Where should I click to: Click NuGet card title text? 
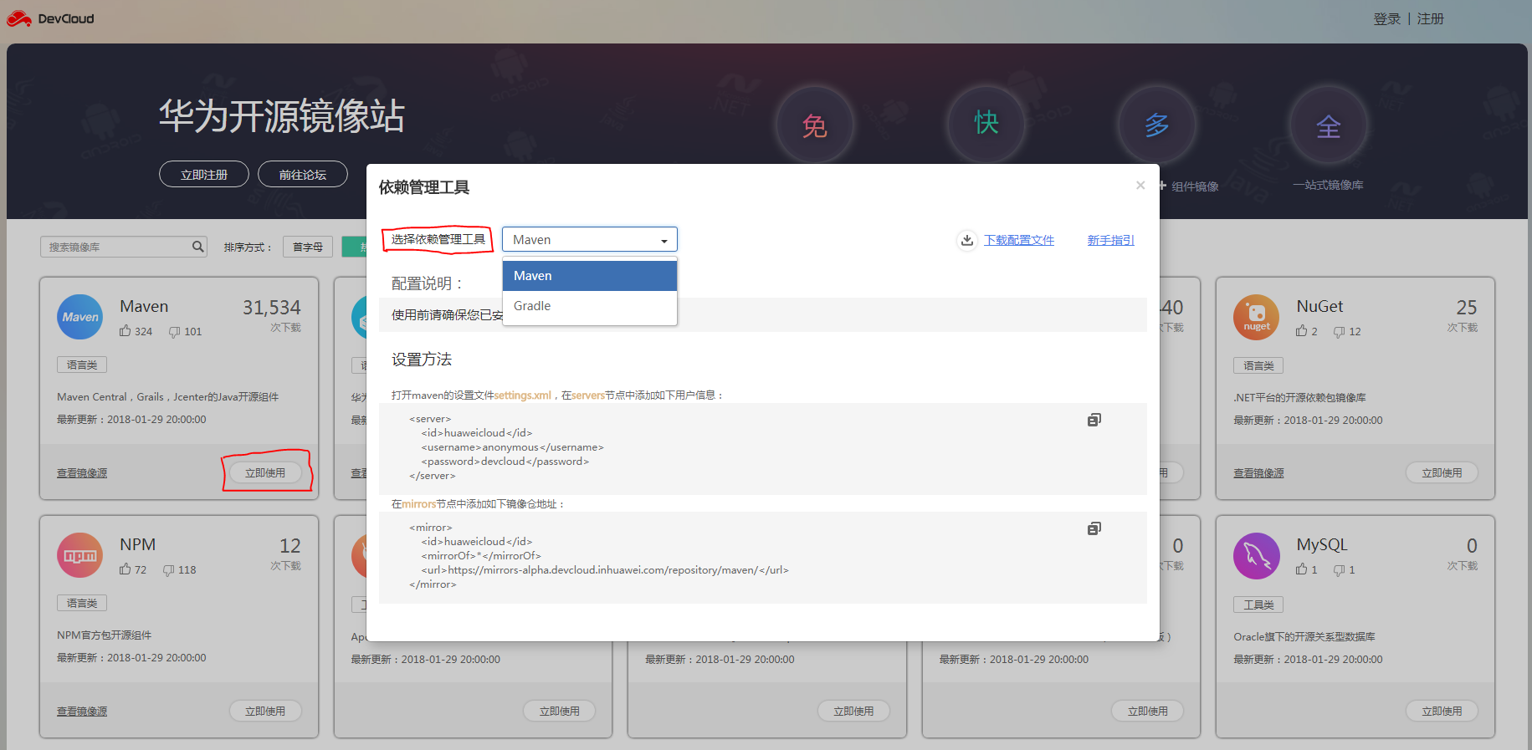point(1319,306)
